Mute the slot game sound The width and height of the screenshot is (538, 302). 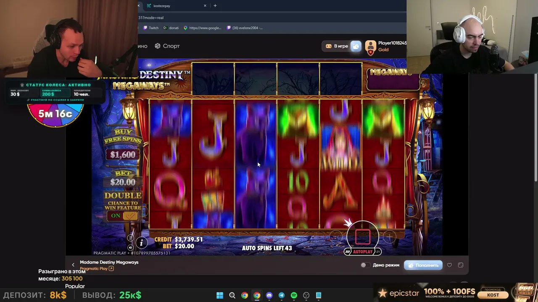point(130,247)
